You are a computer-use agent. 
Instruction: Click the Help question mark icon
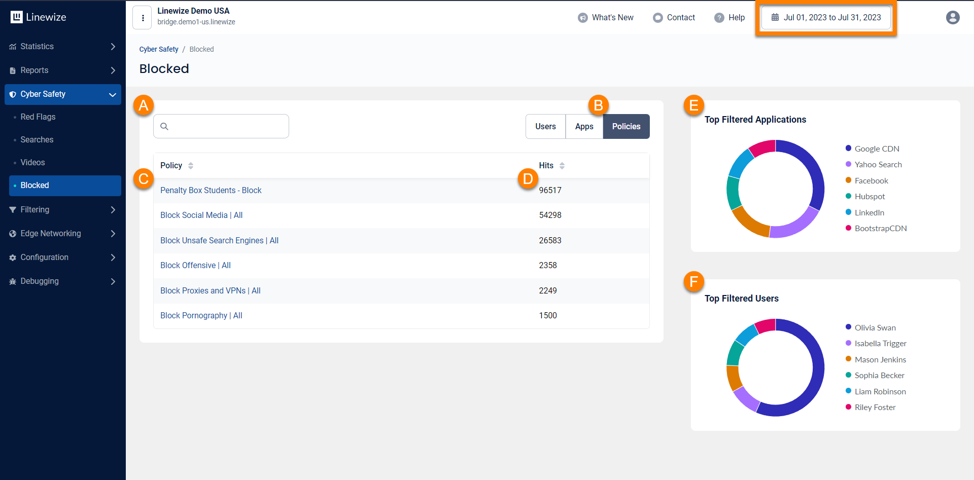click(x=719, y=18)
